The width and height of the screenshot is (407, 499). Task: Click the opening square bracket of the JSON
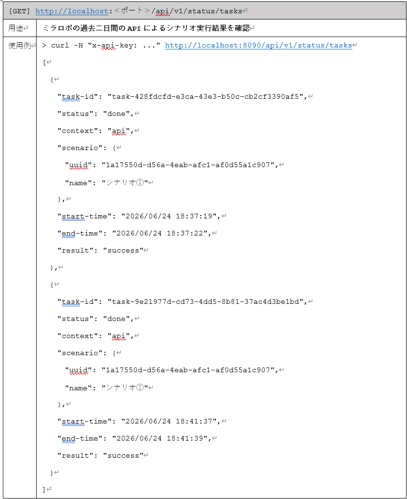[x=44, y=62]
